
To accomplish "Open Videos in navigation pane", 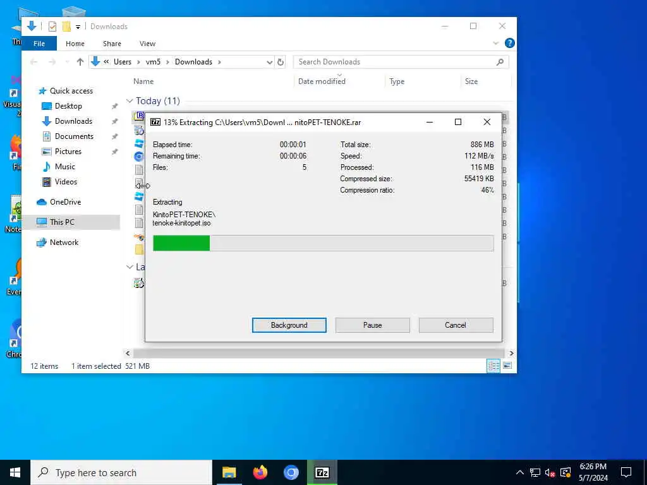I will pos(66,182).
